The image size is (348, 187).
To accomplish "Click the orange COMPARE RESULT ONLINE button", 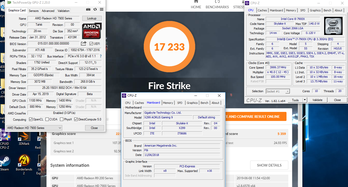I will tap(256, 117).
